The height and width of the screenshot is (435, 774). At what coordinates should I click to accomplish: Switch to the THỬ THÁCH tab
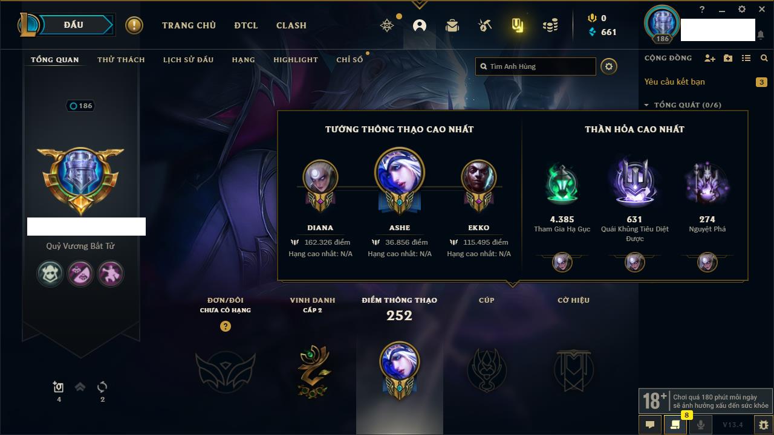121,60
